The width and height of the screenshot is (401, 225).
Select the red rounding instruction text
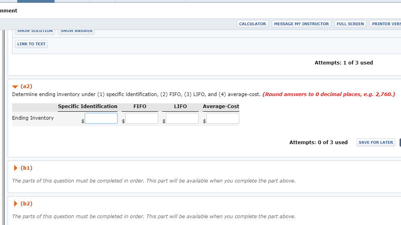click(x=329, y=94)
